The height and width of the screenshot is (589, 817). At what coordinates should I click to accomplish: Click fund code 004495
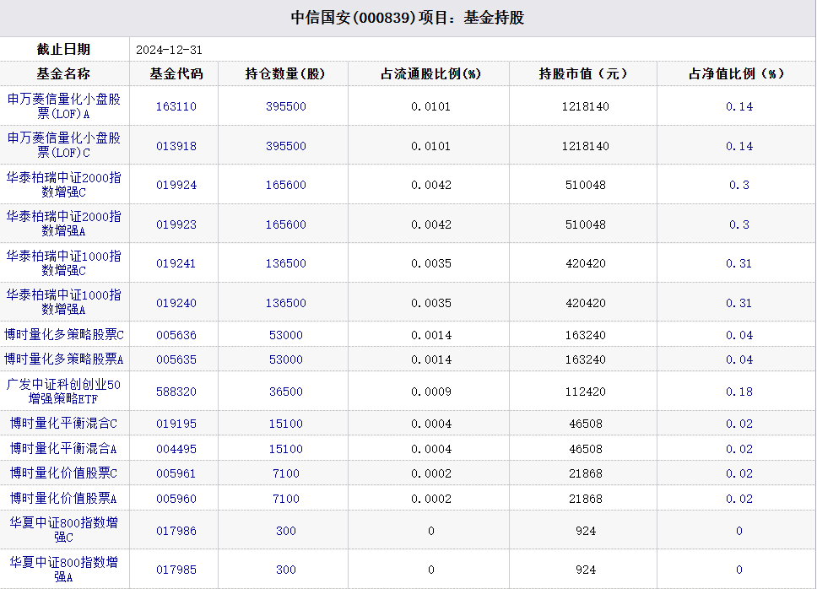coord(176,449)
